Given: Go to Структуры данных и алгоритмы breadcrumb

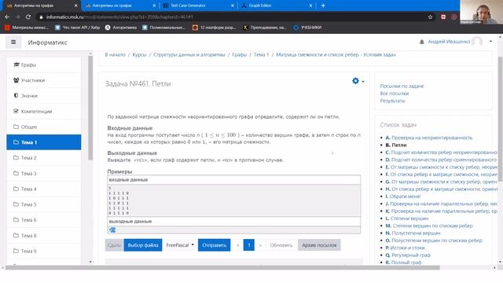Looking at the screenshot, I should 189,55.
